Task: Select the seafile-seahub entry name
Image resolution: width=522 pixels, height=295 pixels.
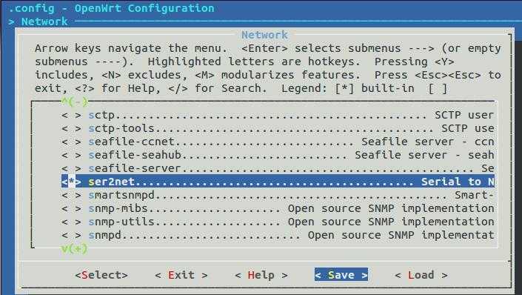Action: pyautogui.click(x=135, y=155)
